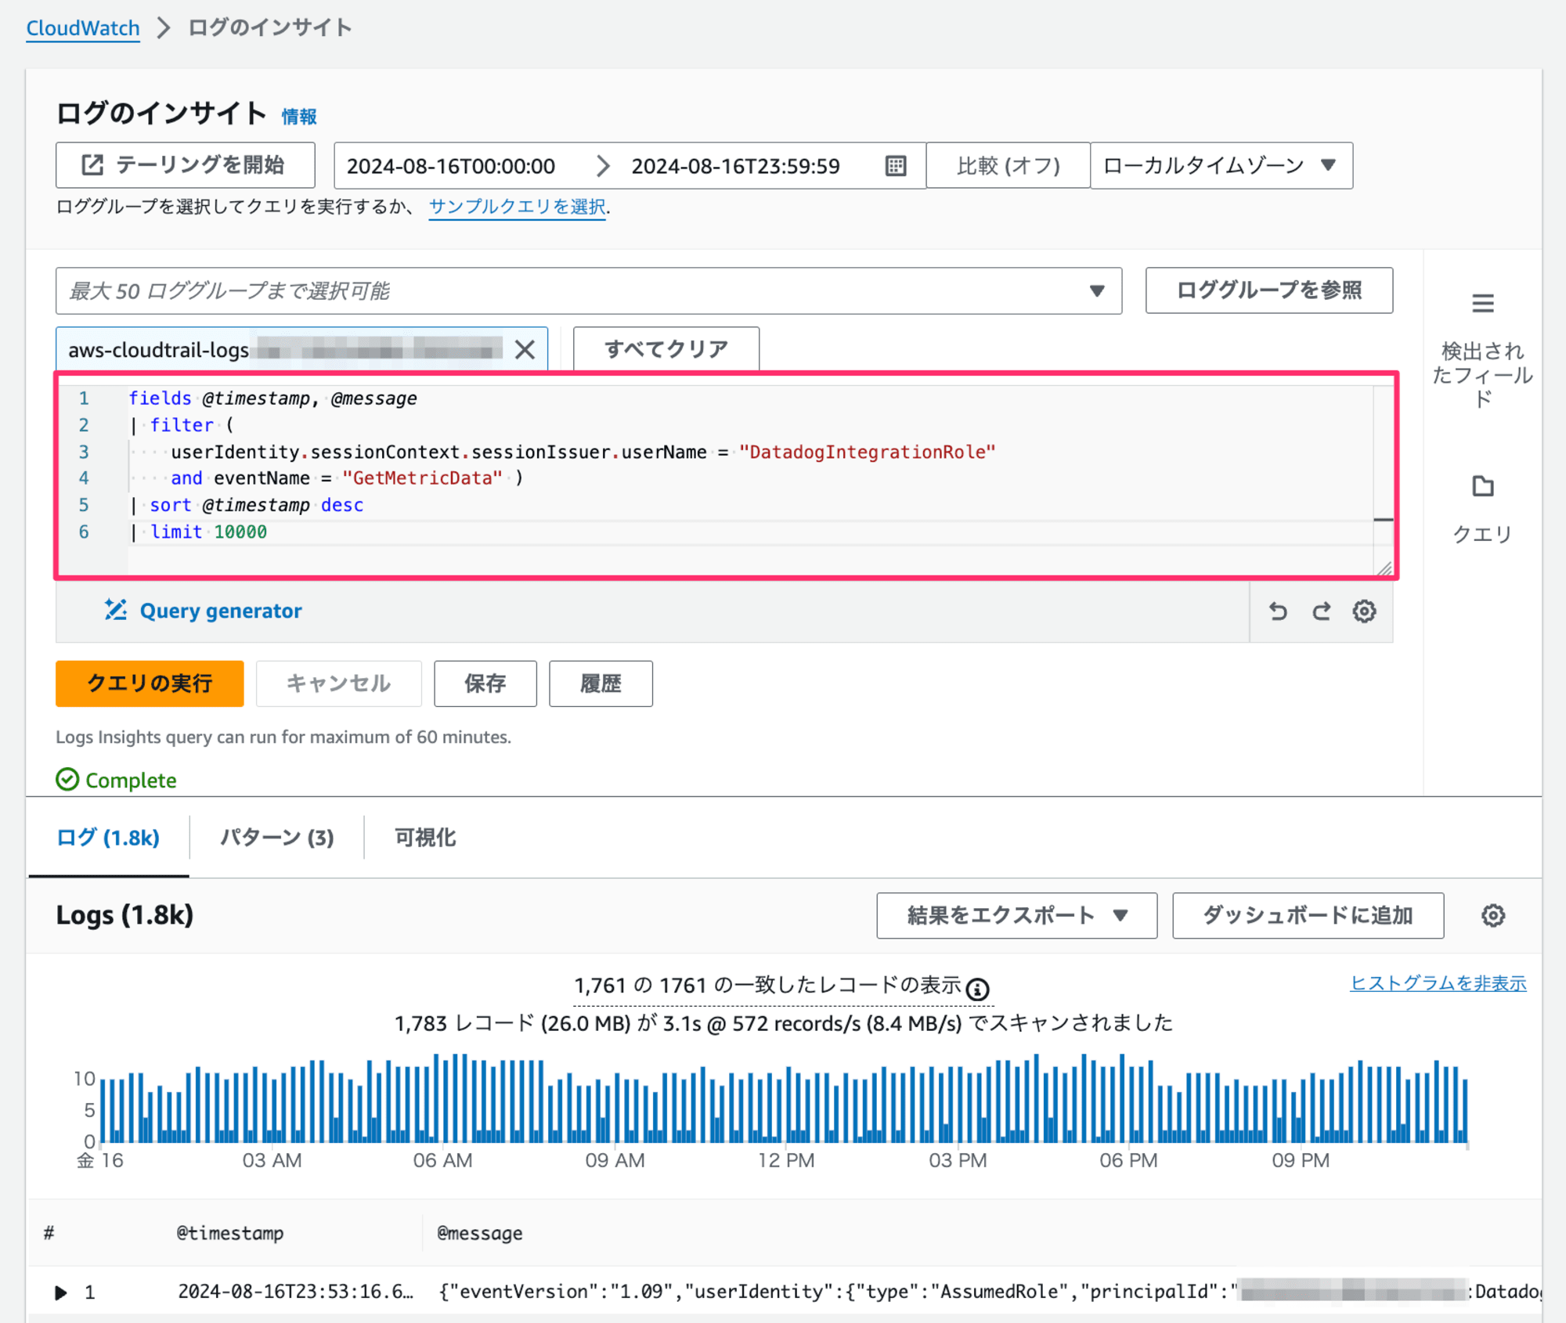Open the Logs results settings gear

[1493, 915]
